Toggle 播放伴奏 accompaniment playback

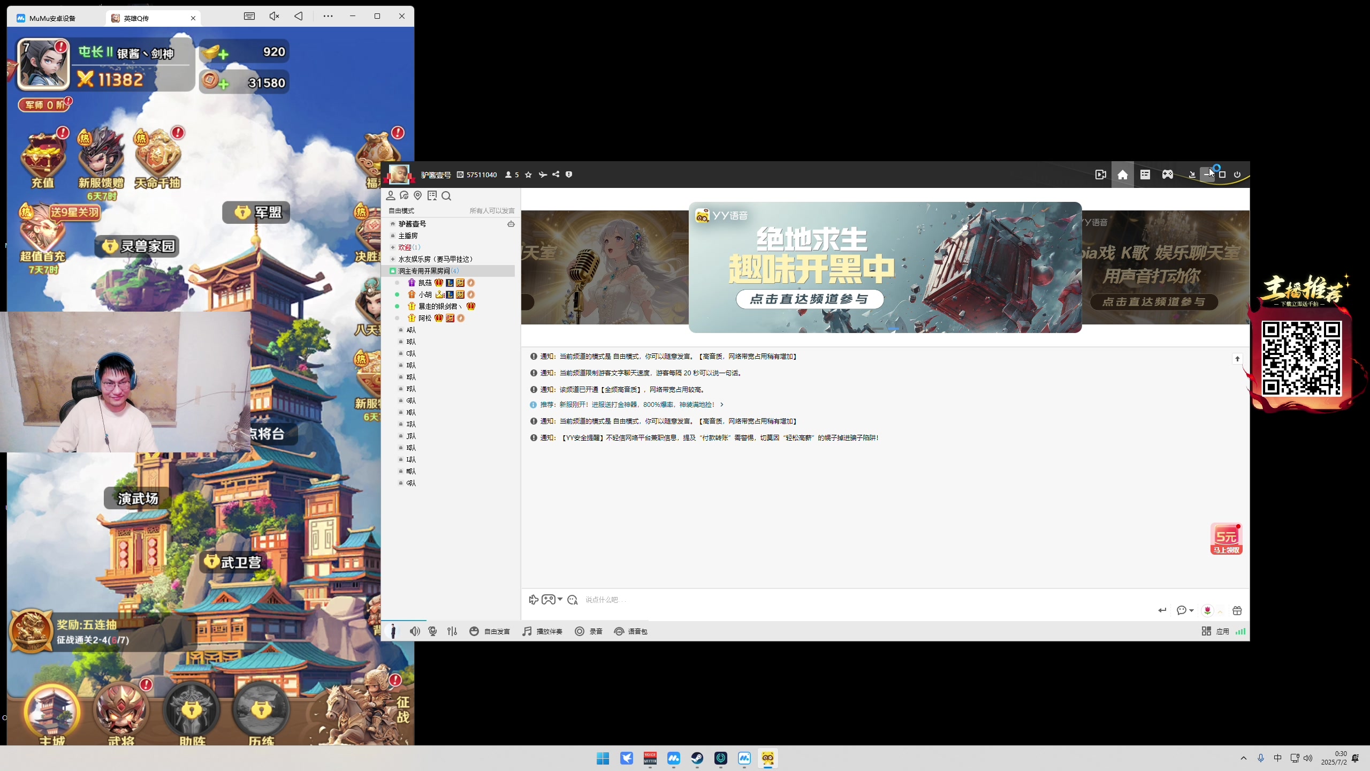tap(543, 631)
